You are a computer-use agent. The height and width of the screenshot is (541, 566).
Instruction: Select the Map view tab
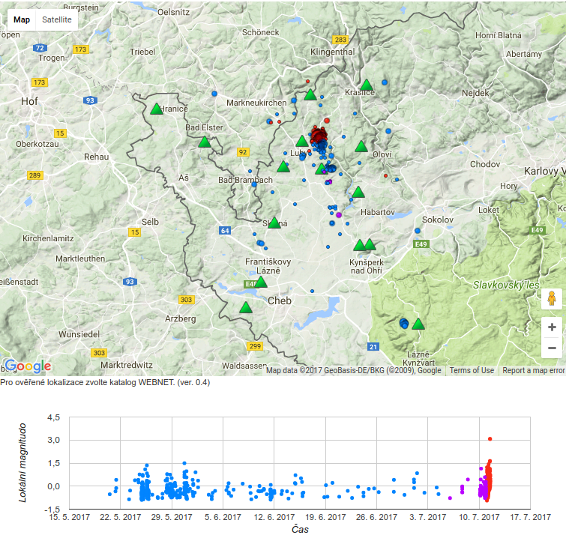[22, 19]
